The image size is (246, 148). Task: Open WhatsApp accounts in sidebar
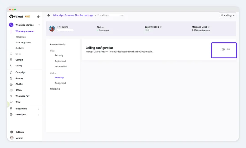pyautogui.click(x=25, y=31)
